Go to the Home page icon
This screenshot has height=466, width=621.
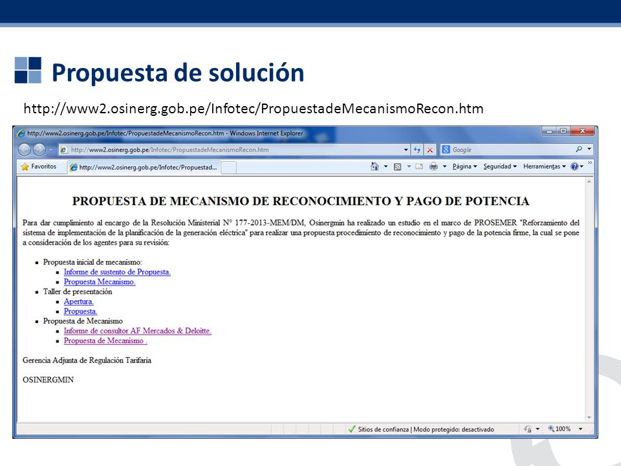375,166
